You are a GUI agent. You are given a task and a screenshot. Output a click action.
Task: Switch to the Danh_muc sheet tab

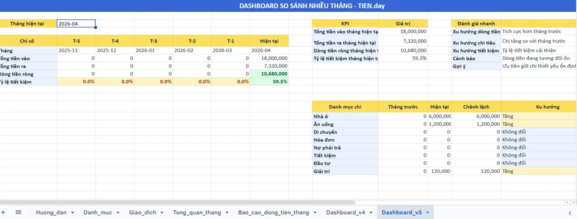[99, 212]
